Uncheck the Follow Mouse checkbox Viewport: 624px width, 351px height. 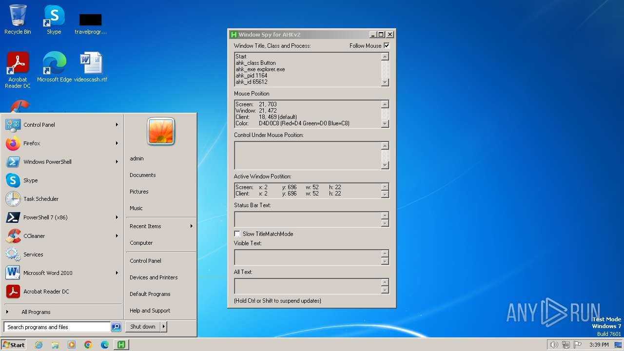pos(387,46)
